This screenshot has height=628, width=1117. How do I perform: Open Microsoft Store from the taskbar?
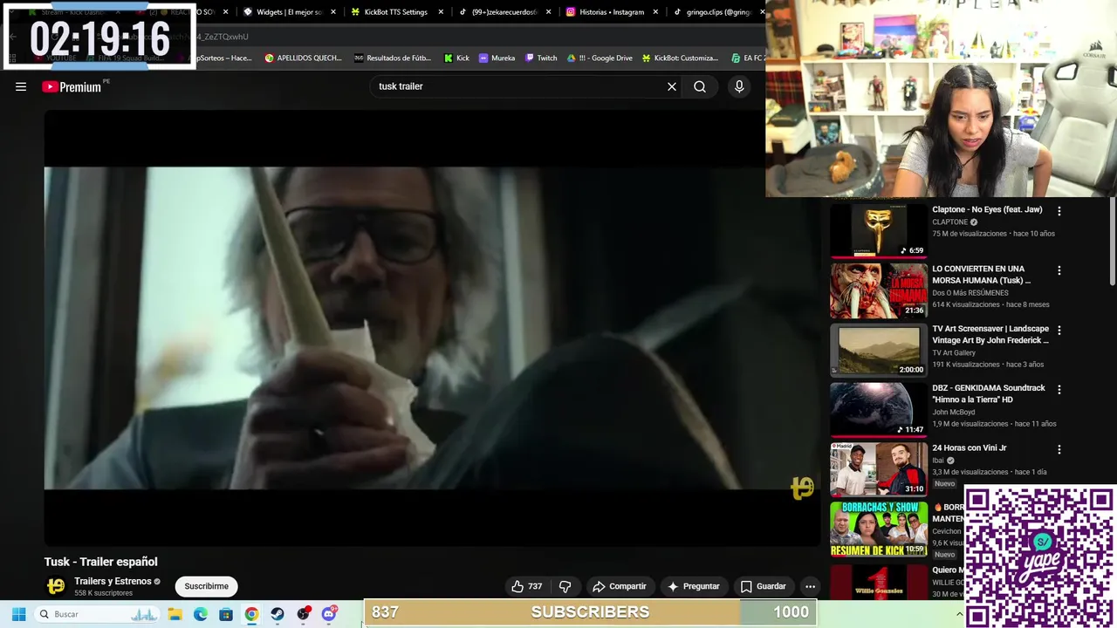click(x=226, y=614)
